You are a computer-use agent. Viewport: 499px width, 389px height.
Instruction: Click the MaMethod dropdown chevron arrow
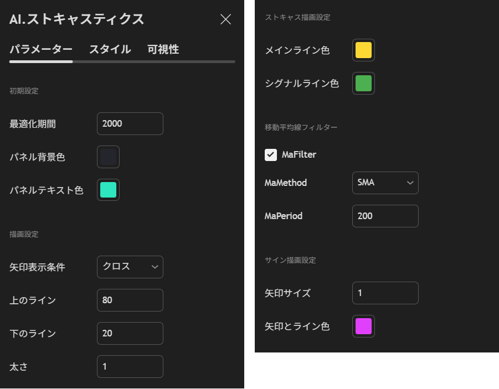[x=411, y=183]
